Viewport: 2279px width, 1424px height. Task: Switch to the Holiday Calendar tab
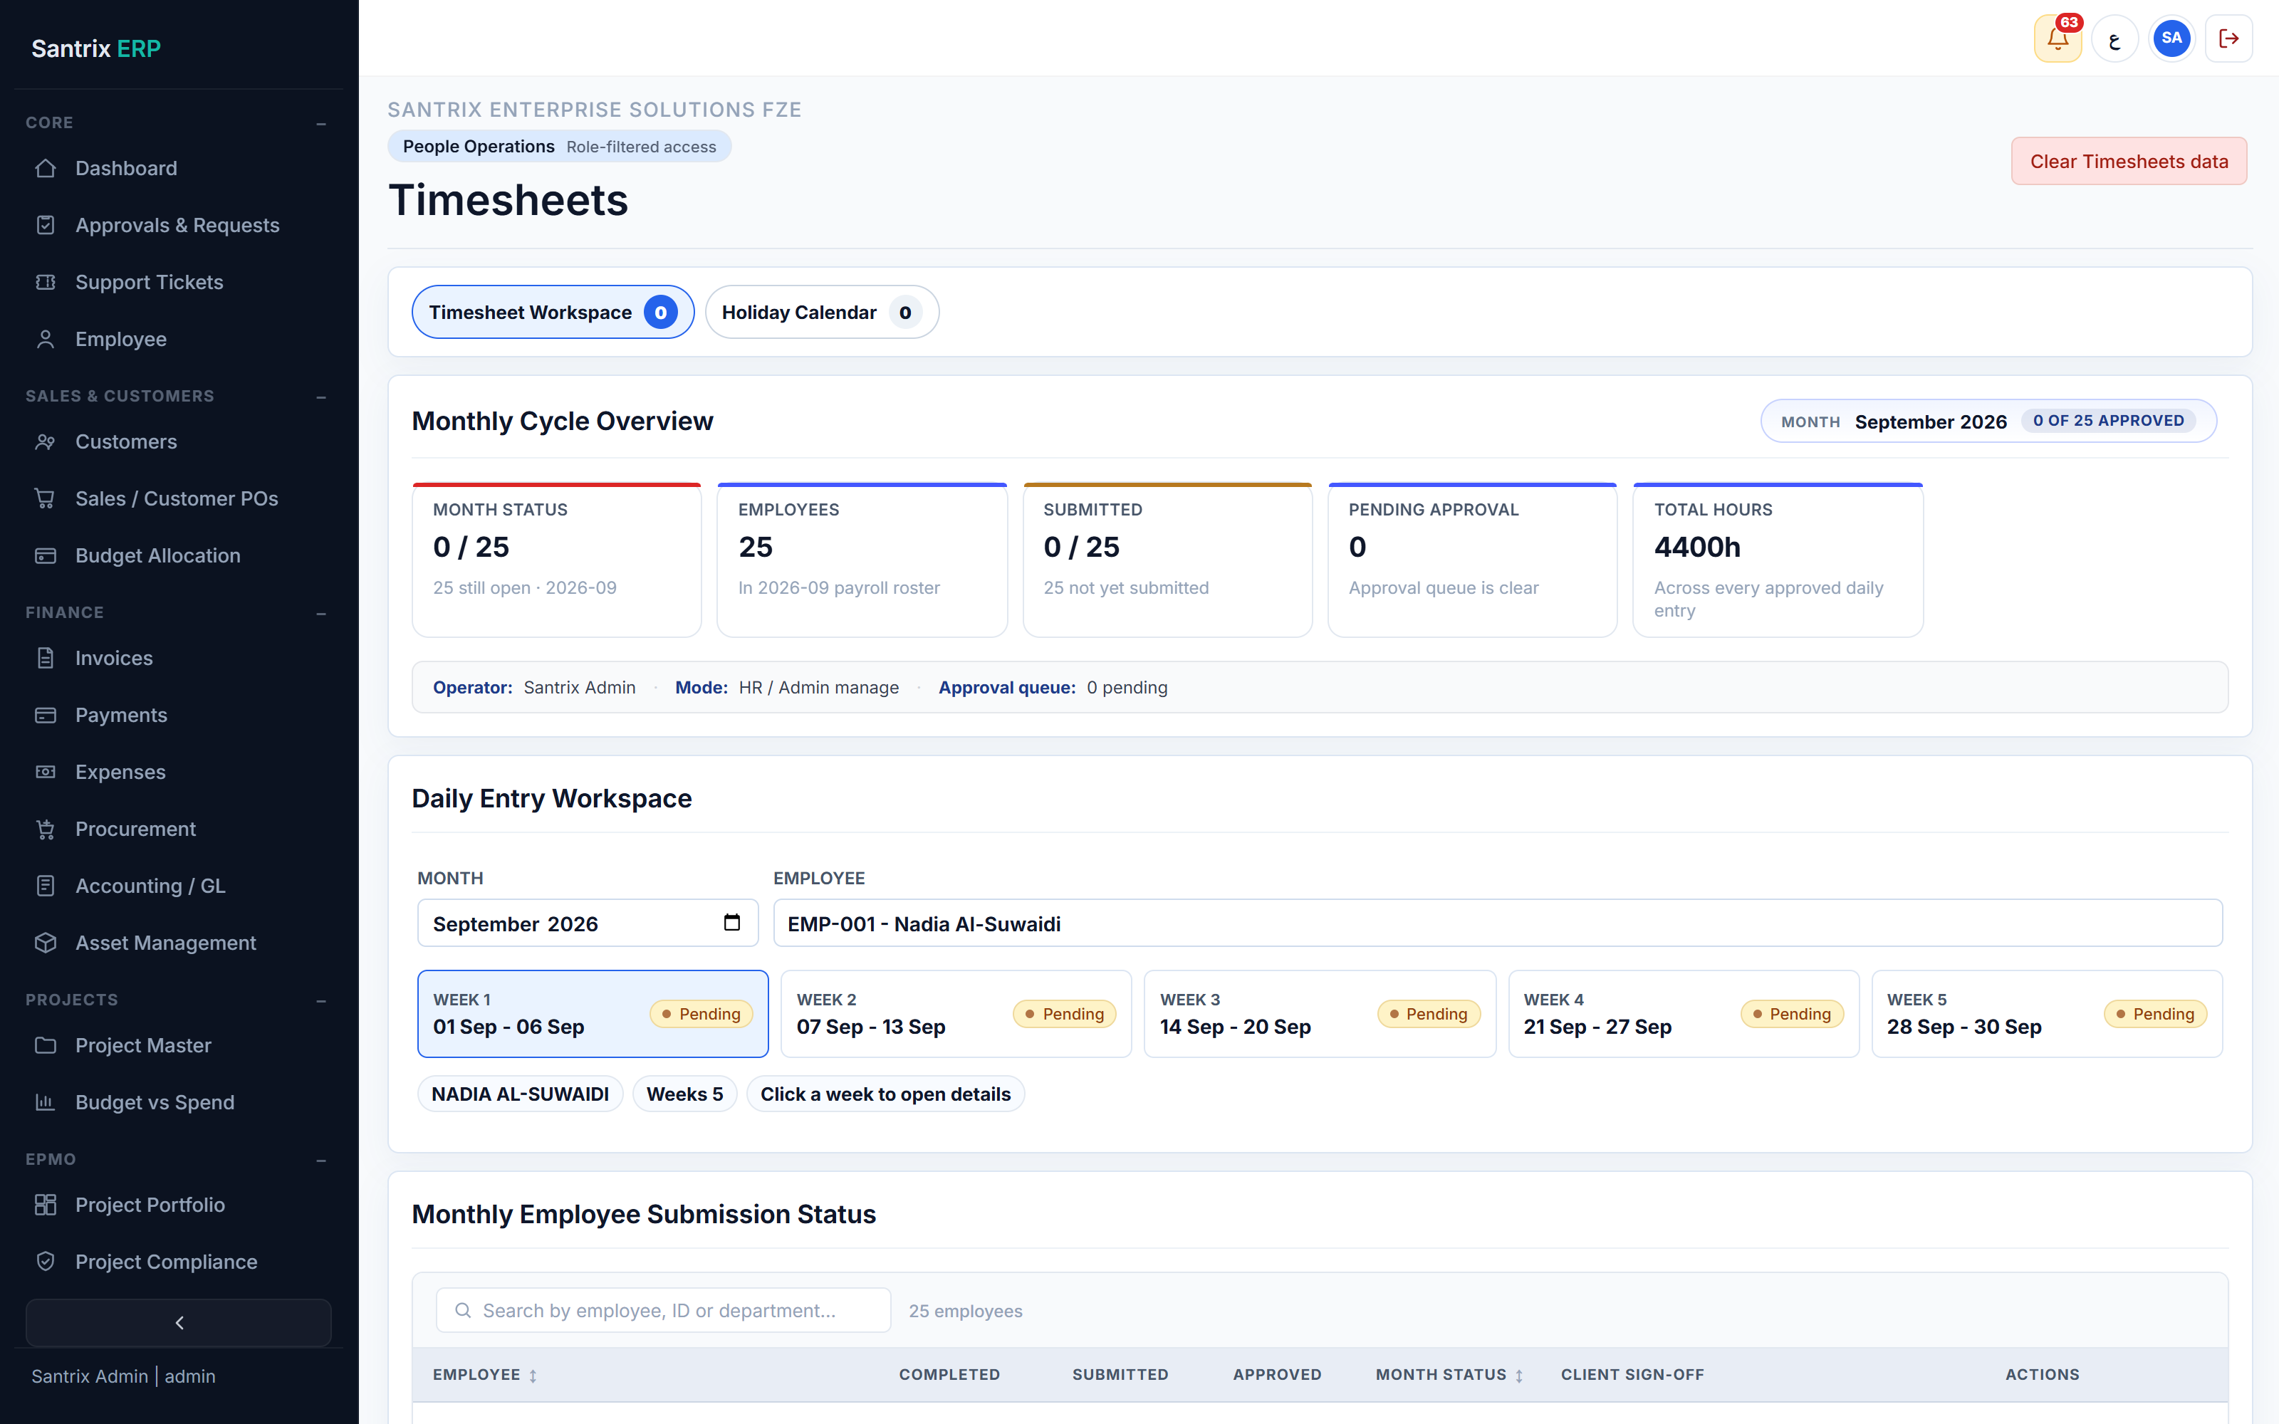[x=821, y=313]
